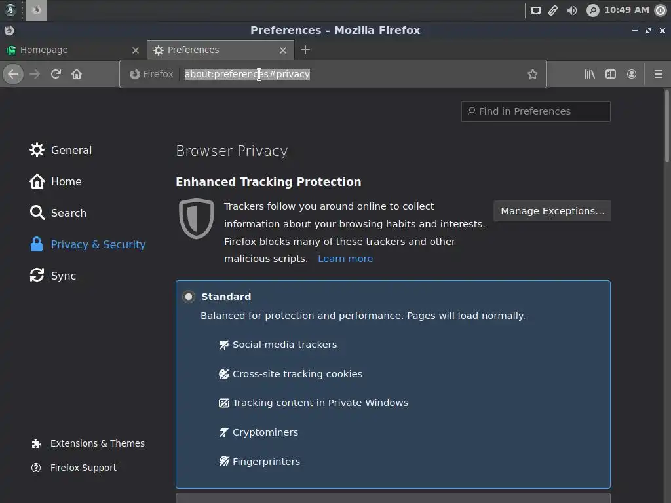This screenshot has height=503, width=671.
Task: Select the Standard protection radio button
Action: (x=189, y=297)
